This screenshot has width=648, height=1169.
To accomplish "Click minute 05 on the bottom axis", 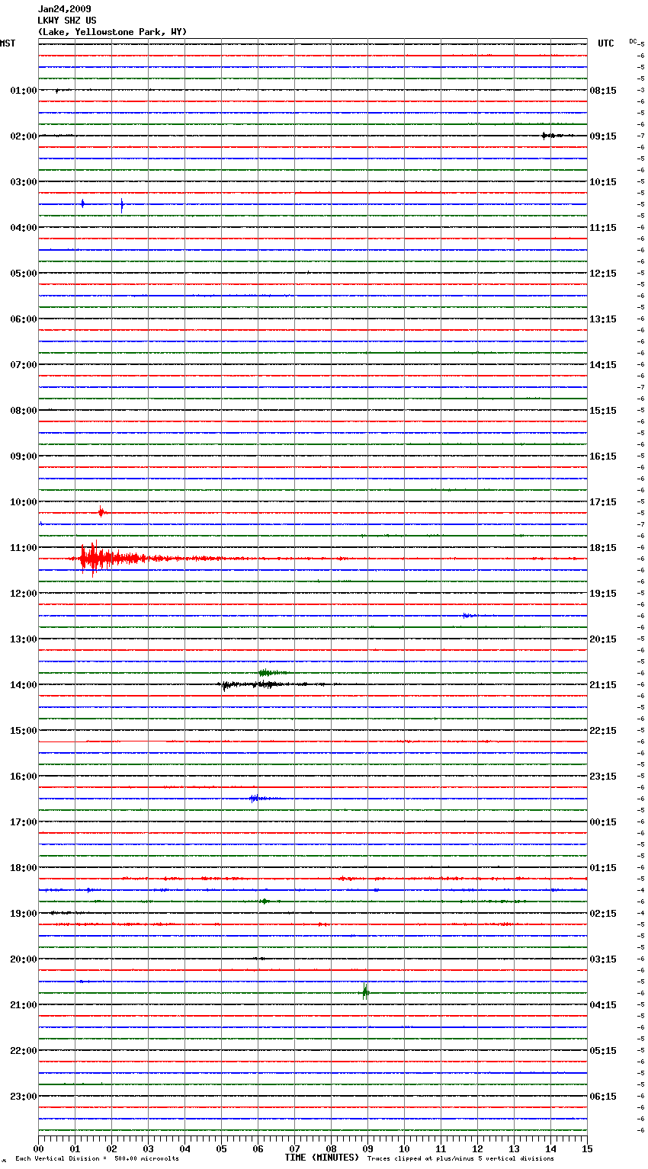I will click(x=221, y=1148).
